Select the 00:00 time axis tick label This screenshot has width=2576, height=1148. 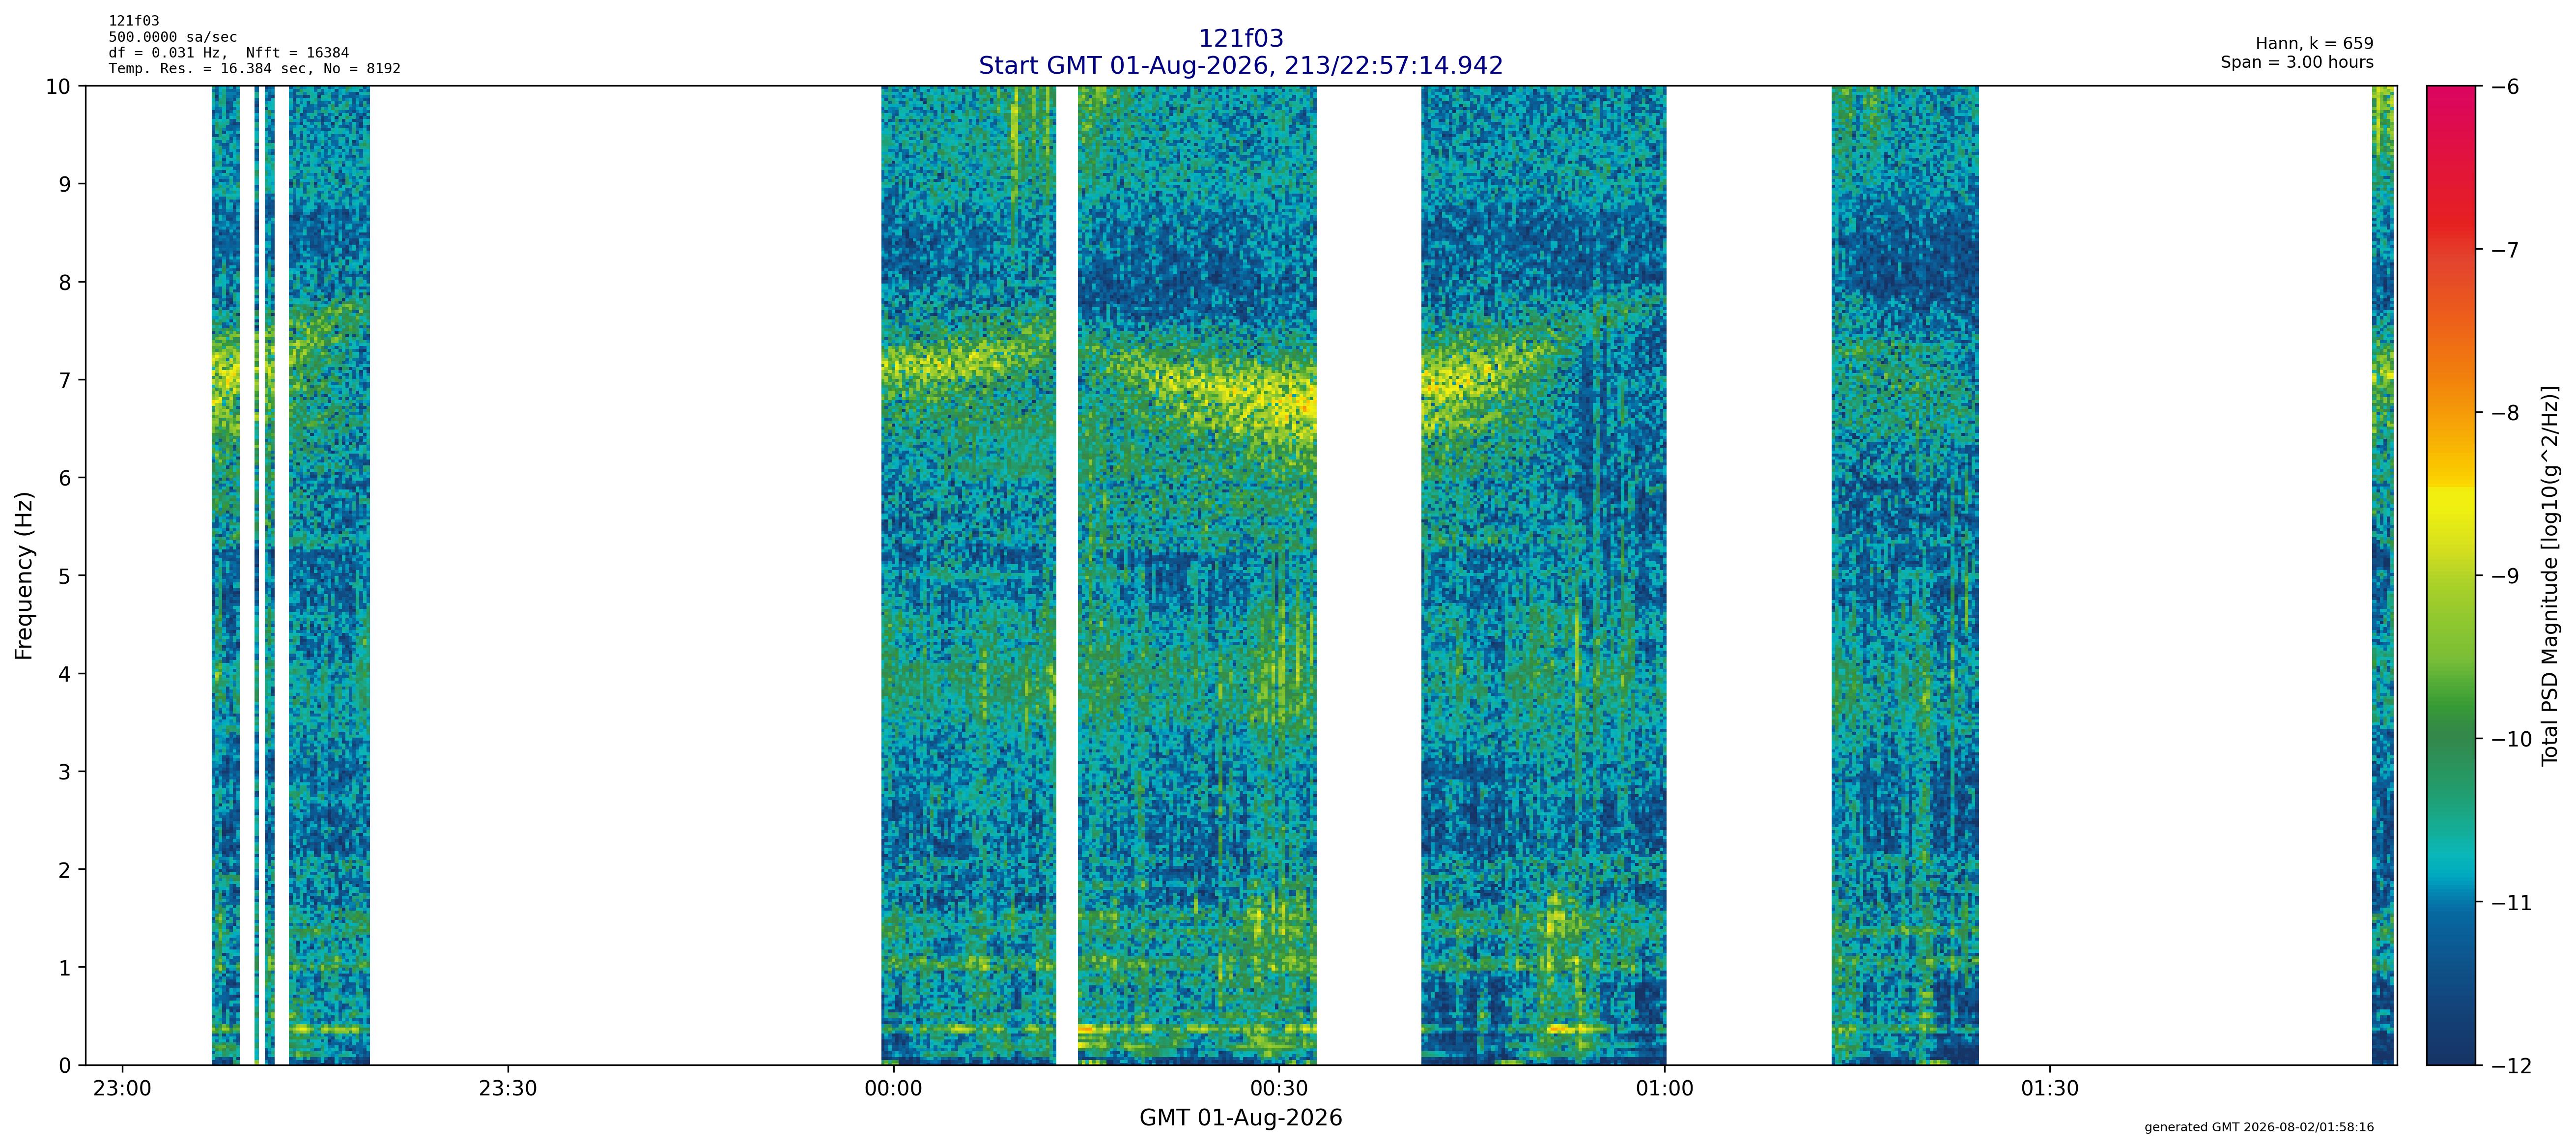point(893,1088)
